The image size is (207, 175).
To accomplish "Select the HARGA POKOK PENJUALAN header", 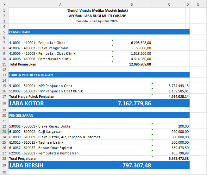I will coord(99,75).
